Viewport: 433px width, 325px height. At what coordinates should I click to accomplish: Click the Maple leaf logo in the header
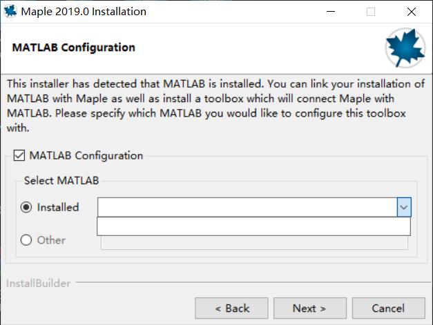click(x=405, y=48)
